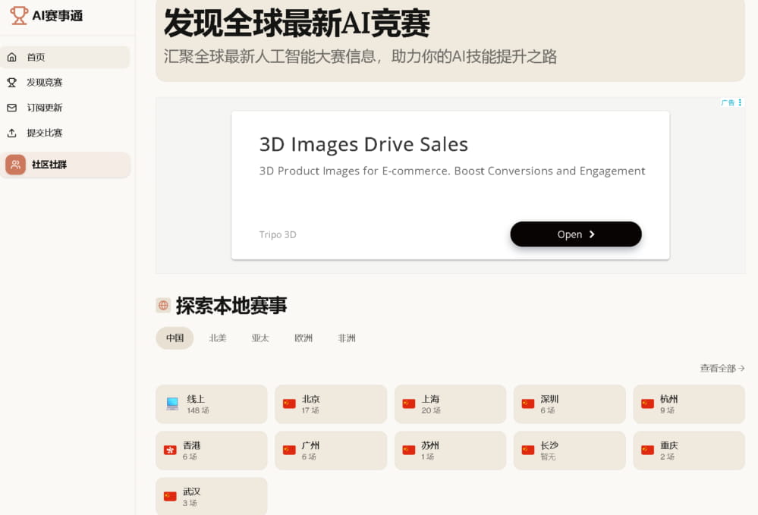Select the 上海 20场 city card

[x=450, y=404]
